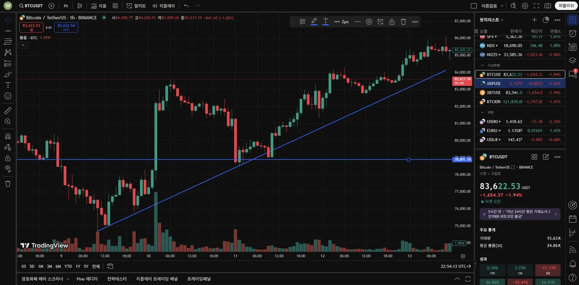Viewport: 579px width, 285px height.
Task: Click the red sell price button
Action: (x=31, y=27)
